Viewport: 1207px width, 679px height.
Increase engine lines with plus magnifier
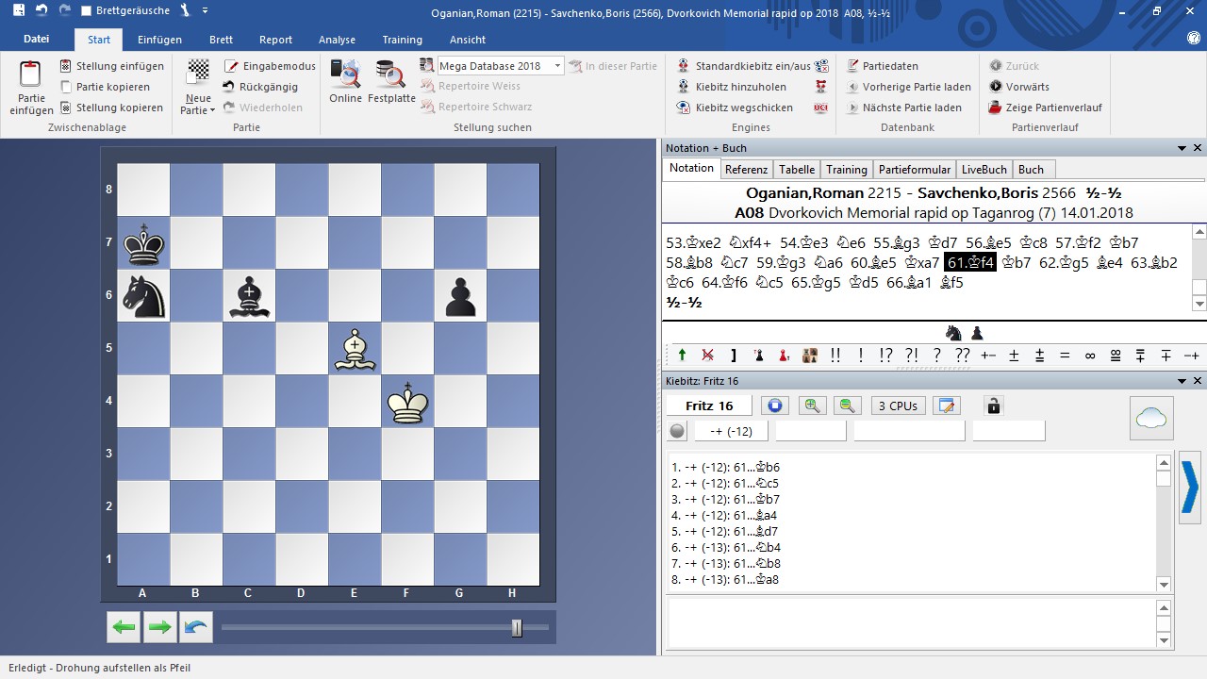pyautogui.click(x=811, y=406)
